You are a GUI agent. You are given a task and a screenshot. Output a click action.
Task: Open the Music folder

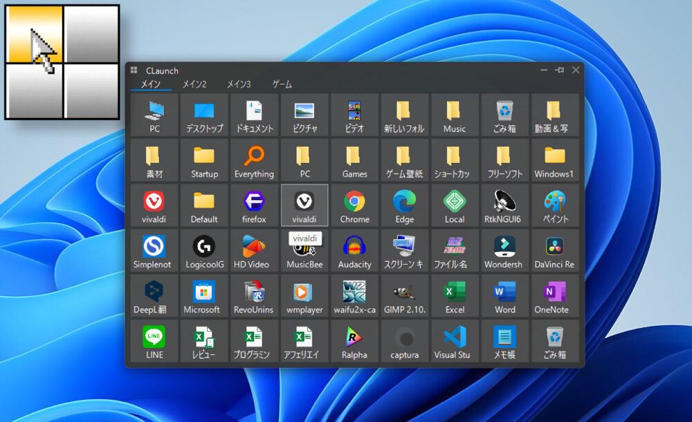coord(454,116)
